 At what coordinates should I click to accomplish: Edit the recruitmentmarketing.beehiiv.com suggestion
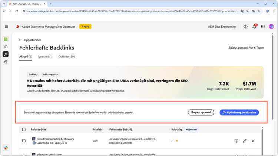245,141
